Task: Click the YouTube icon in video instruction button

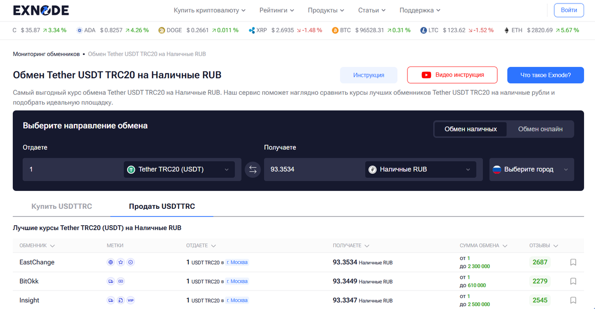Action: pyautogui.click(x=425, y=75)
